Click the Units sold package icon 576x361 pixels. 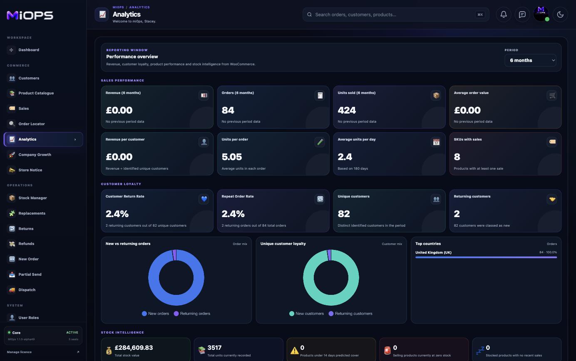point(436,95)
